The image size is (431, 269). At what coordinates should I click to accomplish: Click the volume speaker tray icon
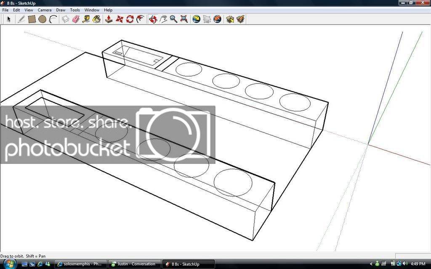tap(405, 264)
